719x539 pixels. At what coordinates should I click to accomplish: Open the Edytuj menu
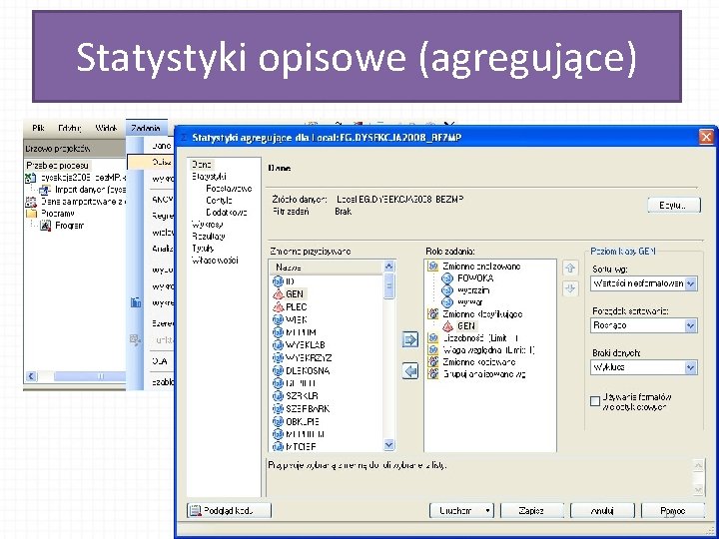[x=70, y=129]
